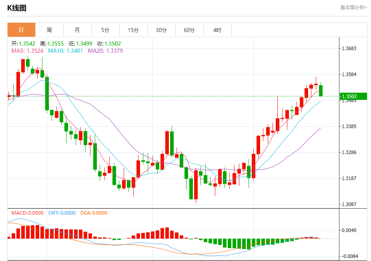Click the MACD:0.0000 indicator label

pos(28,213)
